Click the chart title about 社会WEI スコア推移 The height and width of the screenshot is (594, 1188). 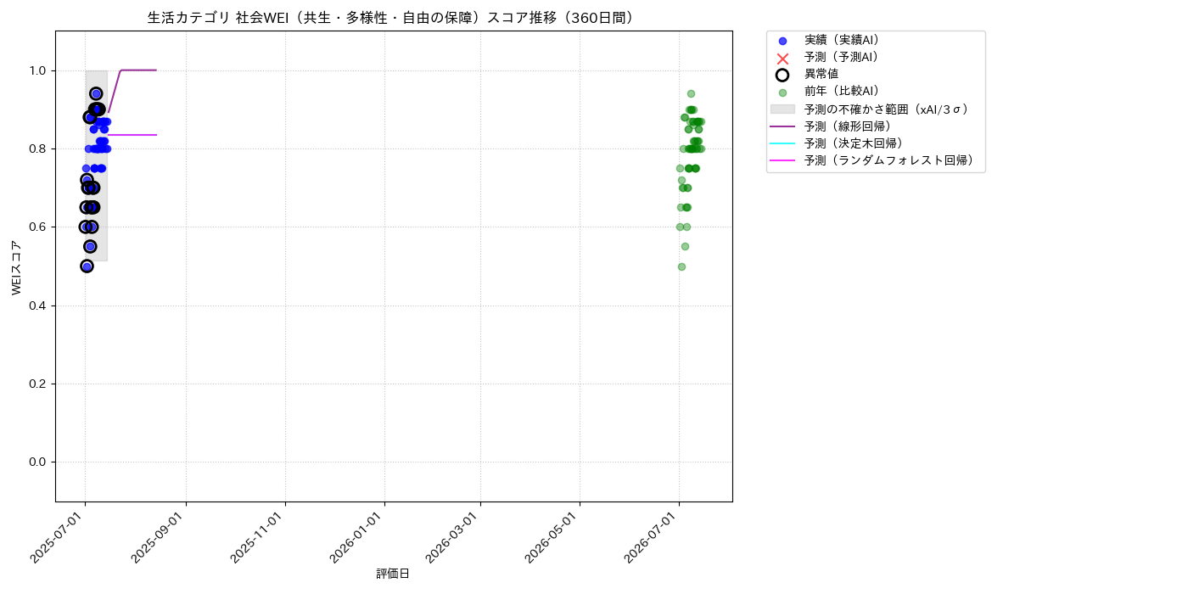click(394, 18)
